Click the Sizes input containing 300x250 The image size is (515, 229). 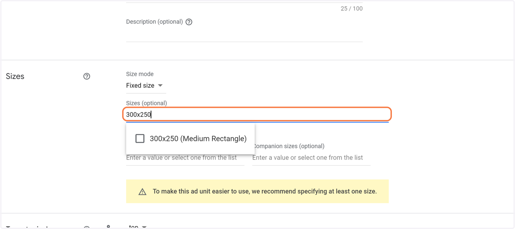257,114
